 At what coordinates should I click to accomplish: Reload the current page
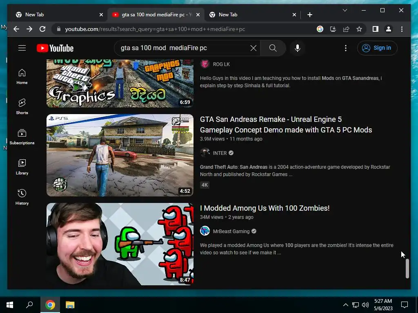click(42, 29)
